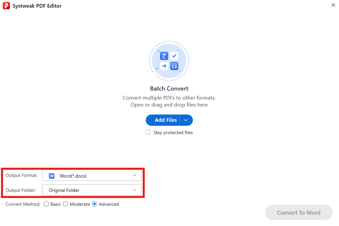Click the right-arrow icon in the Batch Convert graphic
The height and width of the screenshot is (226, 339).
pos(164,66)
